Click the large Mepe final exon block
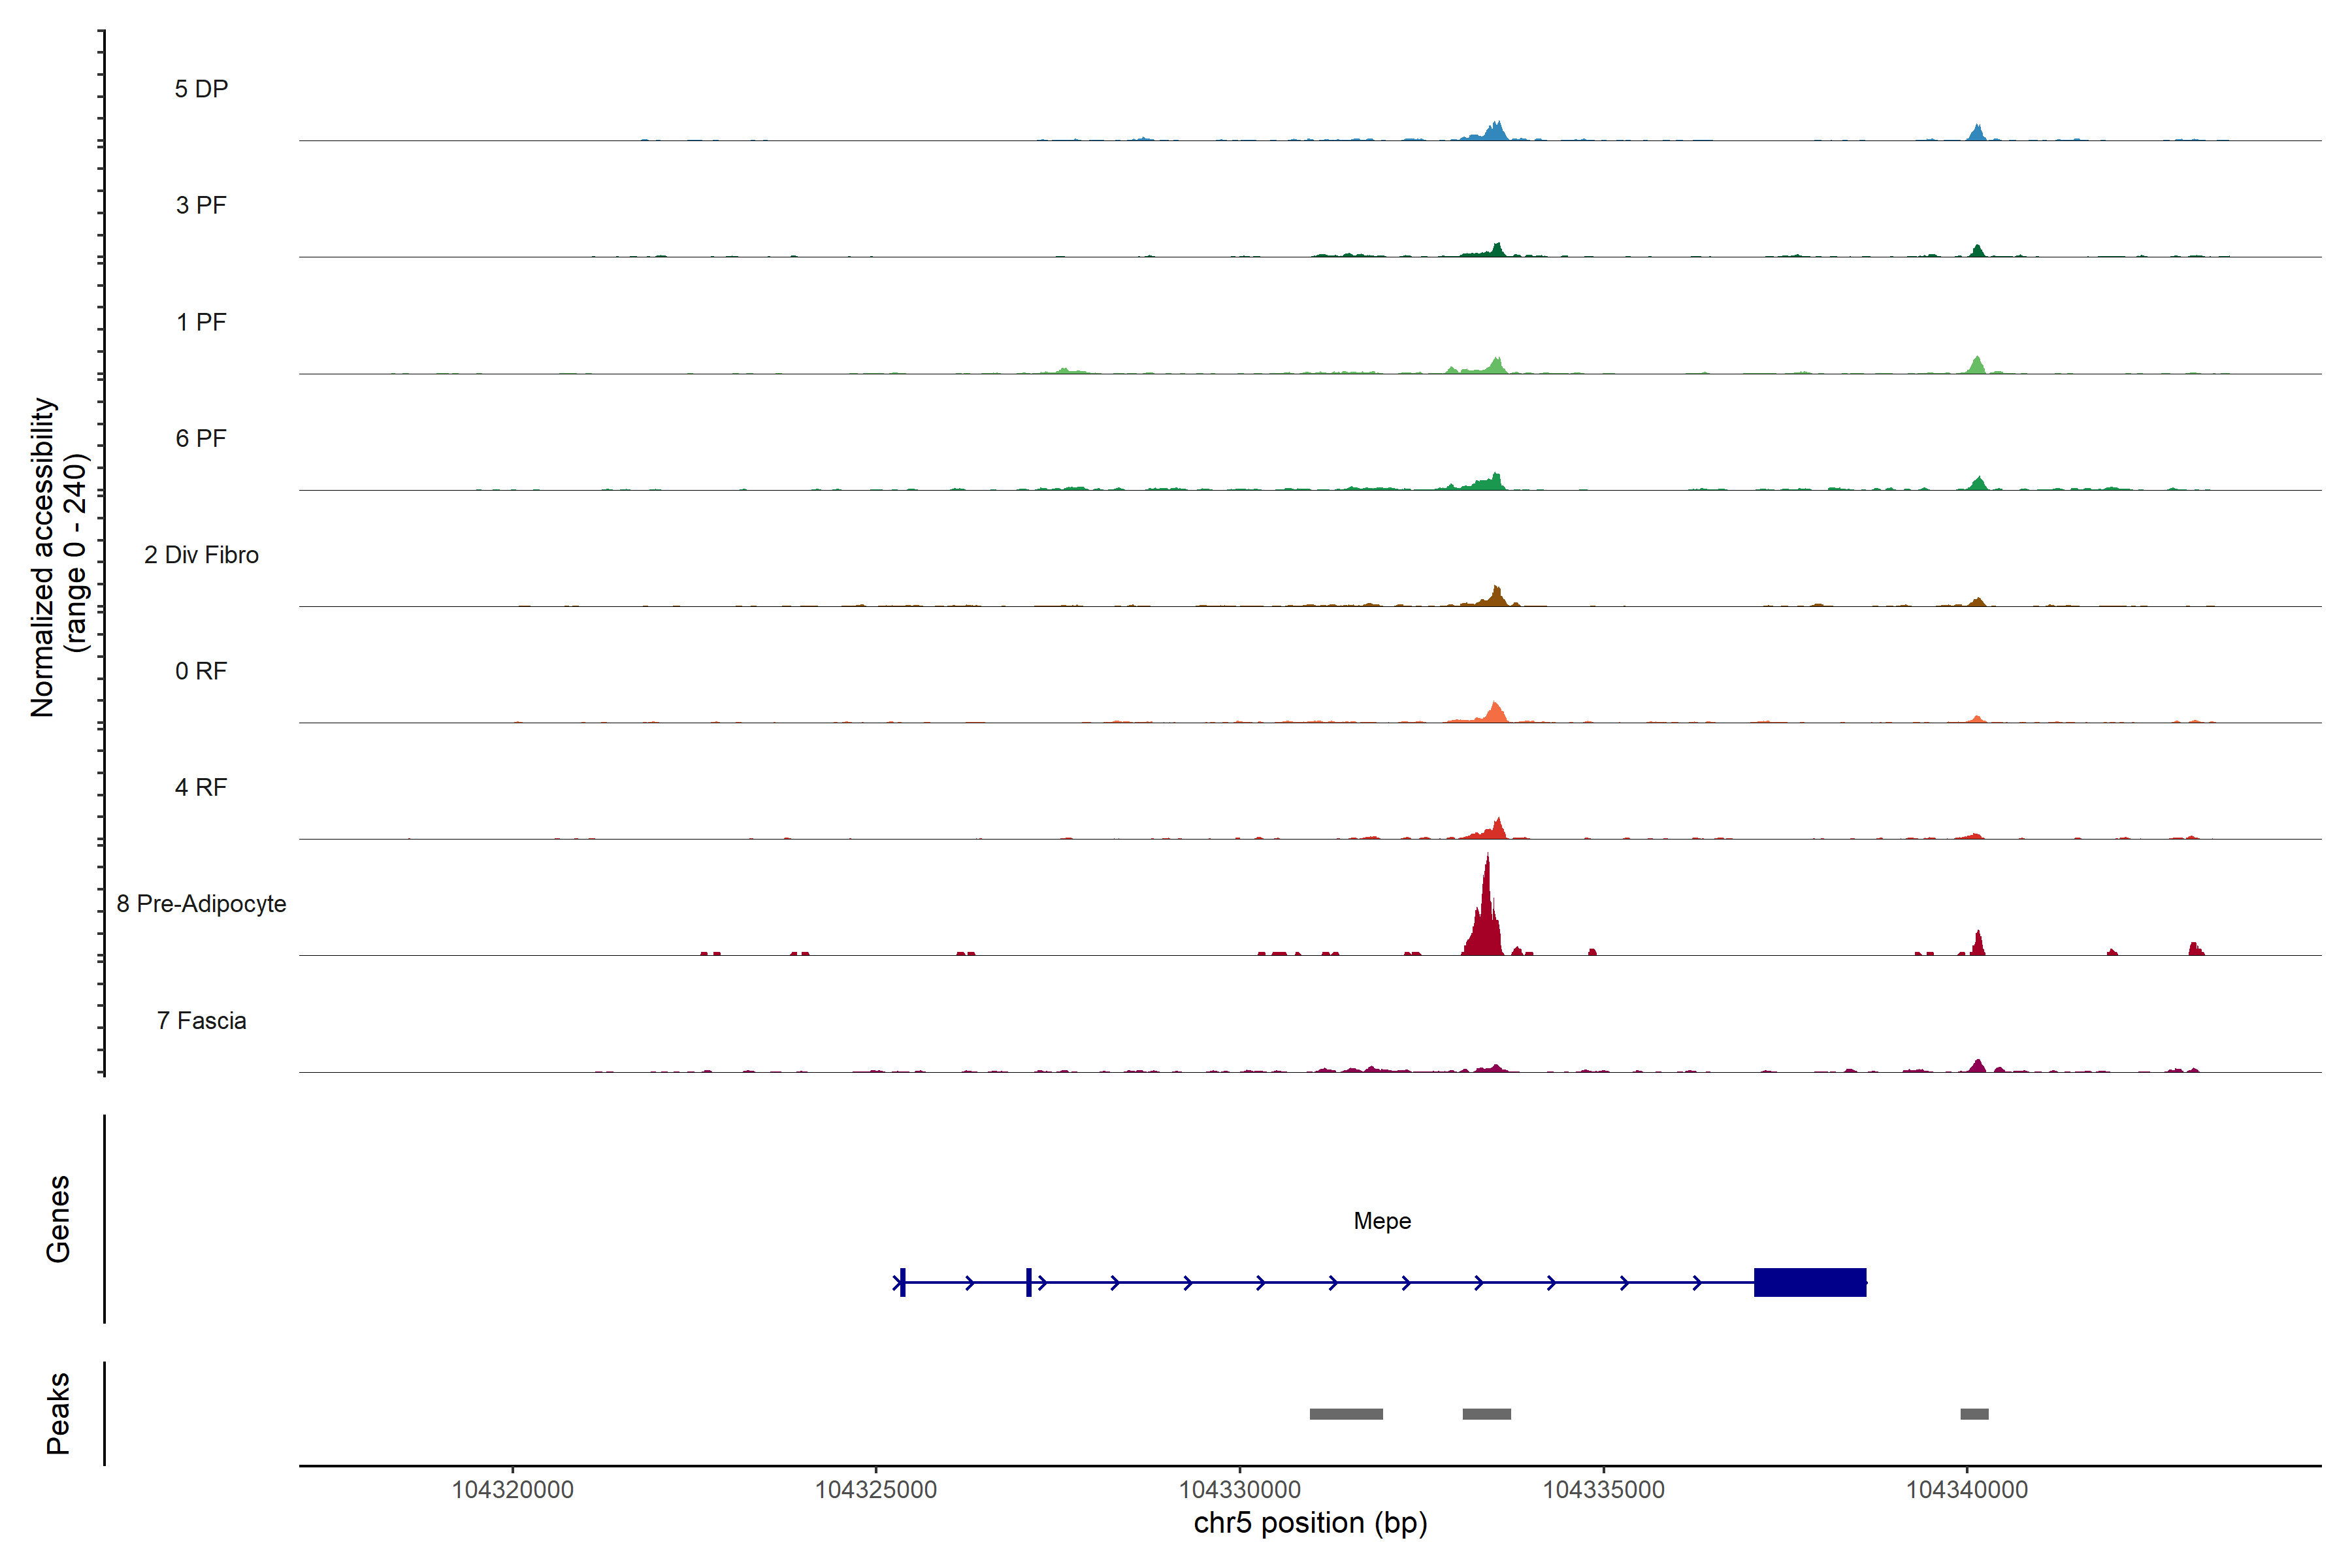 coord(1810,1282)
